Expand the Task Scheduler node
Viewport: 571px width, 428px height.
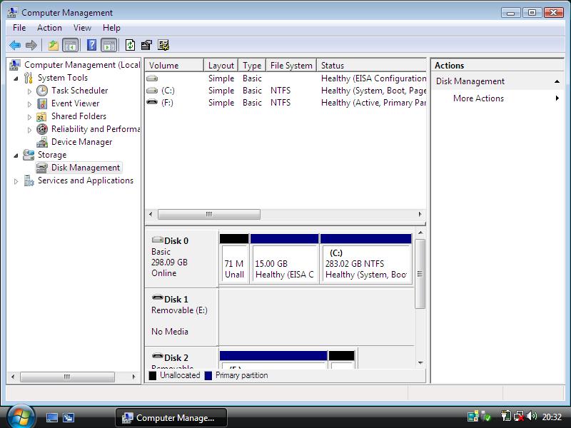pyautogui.click(x=29, y=91)
